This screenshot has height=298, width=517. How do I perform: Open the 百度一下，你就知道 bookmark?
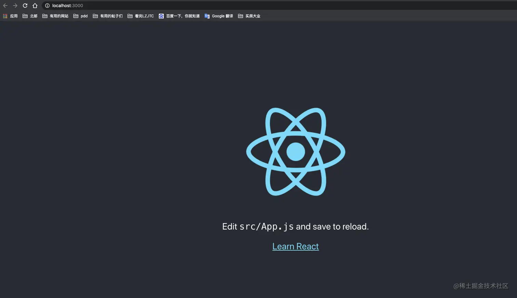click(179, 16)
